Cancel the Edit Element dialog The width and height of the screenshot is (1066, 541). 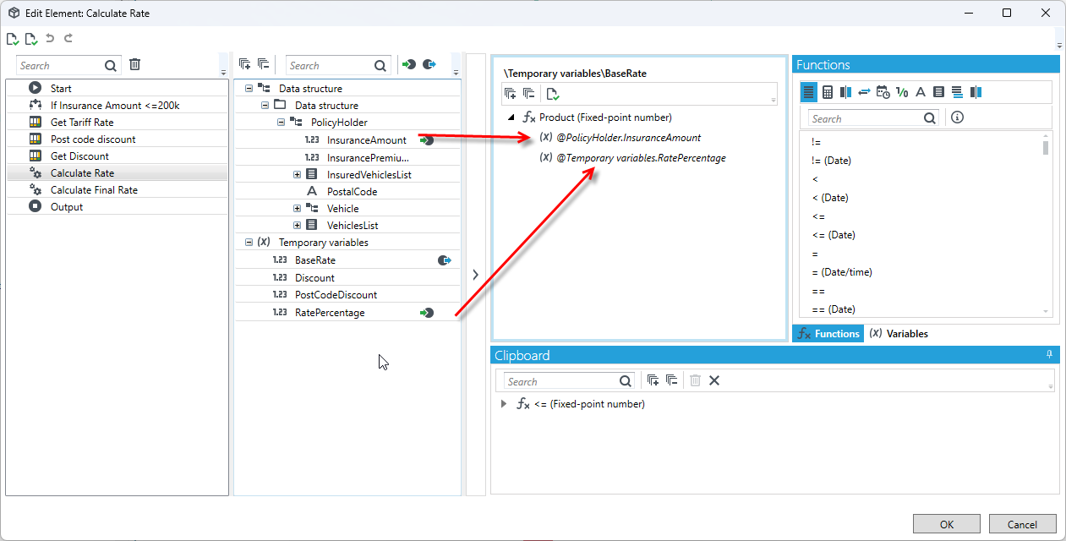(1023, 524)
